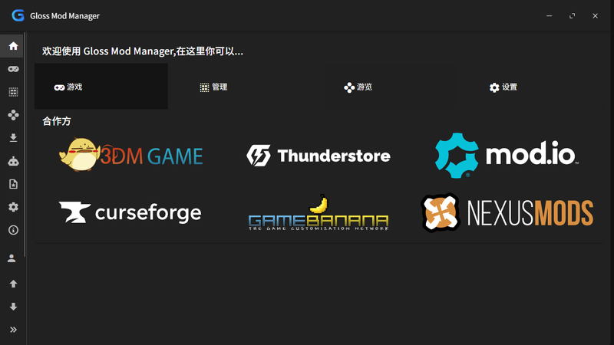Open the About info icon in sidebar
The width and height of the screenshot is (614, 345).
13,230
